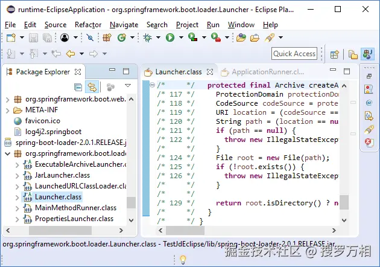Collapse the createArchive method fold marker
This screenshot has width=380, height=267.
pos(153,85)
